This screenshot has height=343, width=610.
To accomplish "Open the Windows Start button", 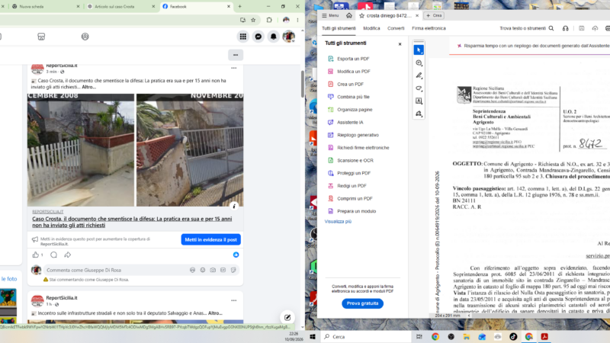I will coord(313,337).
